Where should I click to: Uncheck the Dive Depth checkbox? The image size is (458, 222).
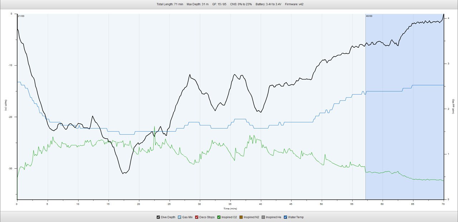pyautogui.click(x=159, y=217)
